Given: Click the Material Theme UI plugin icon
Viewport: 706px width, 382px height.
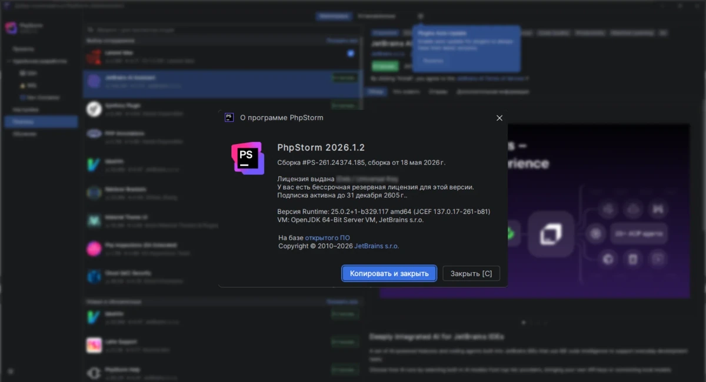Looking at the screenshot, I should 94,220.
